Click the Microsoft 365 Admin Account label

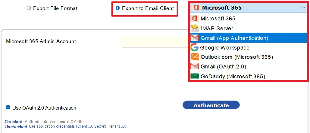pos(41,41)
